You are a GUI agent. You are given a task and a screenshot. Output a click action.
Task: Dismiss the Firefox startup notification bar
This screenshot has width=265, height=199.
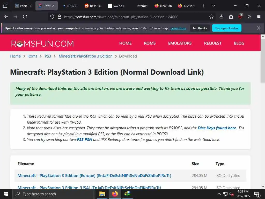pyautogui.click(x=259, y=28)
